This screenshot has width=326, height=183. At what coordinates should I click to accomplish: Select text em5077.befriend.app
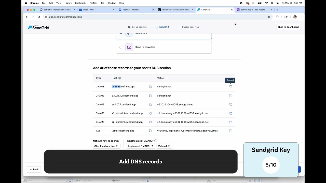124,104
